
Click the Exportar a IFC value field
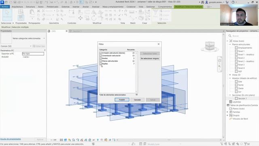33,54
